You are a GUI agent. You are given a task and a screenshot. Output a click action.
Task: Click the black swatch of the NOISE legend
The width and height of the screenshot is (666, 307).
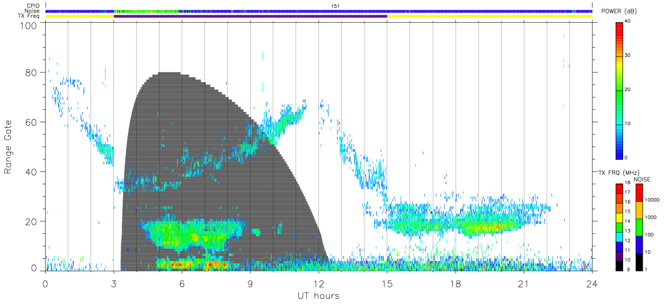(639, 262)
